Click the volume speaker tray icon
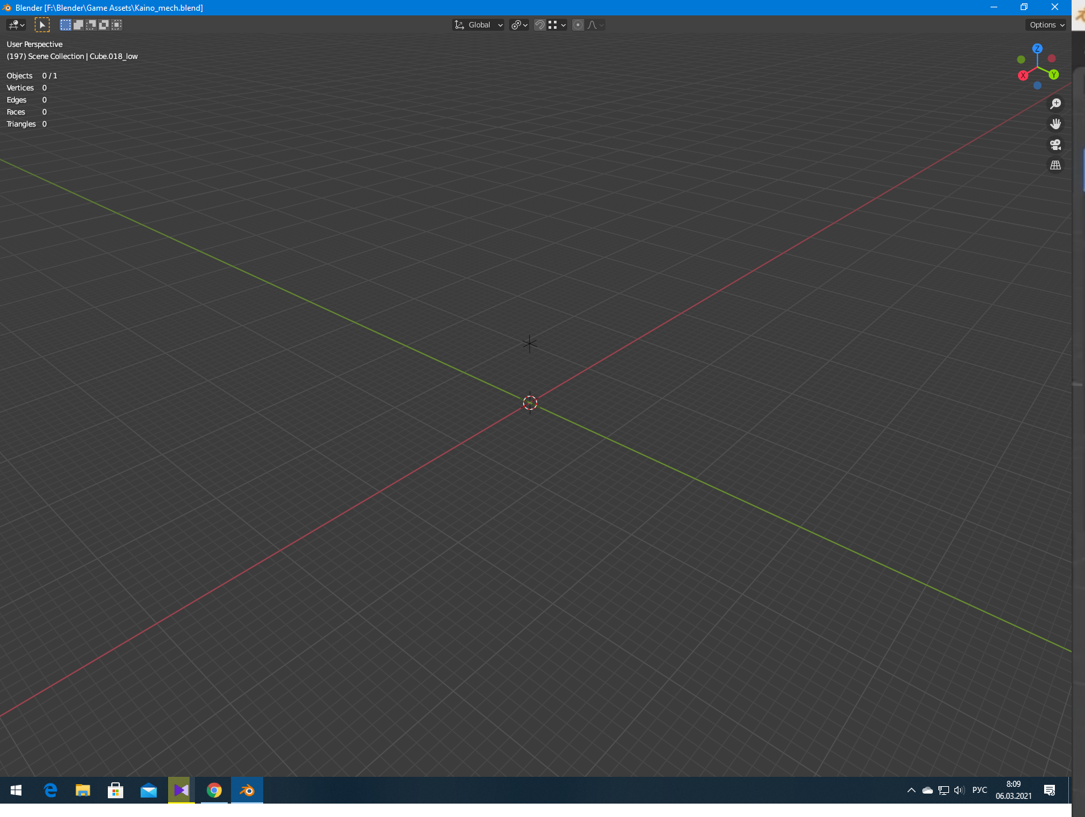The height and width of the screenshot is (817, 1085). pyautogui.click(x=959, y=790)
